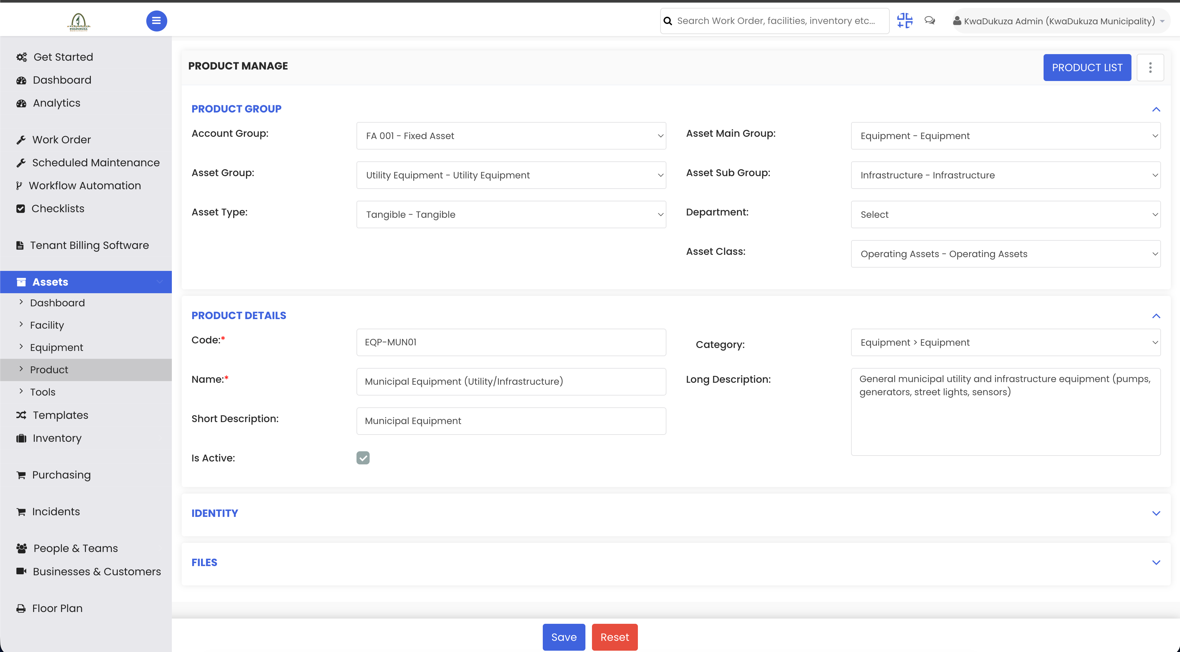
Task: Click the KwaDukuza Municipality logo
Action: coord(79,22)
